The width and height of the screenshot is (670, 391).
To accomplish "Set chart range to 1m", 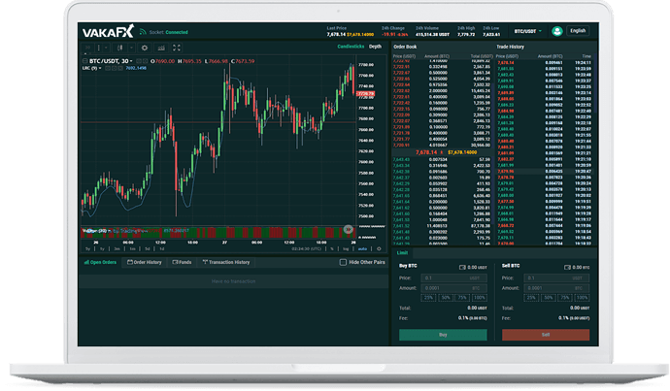I will click(x=132, y=248).
